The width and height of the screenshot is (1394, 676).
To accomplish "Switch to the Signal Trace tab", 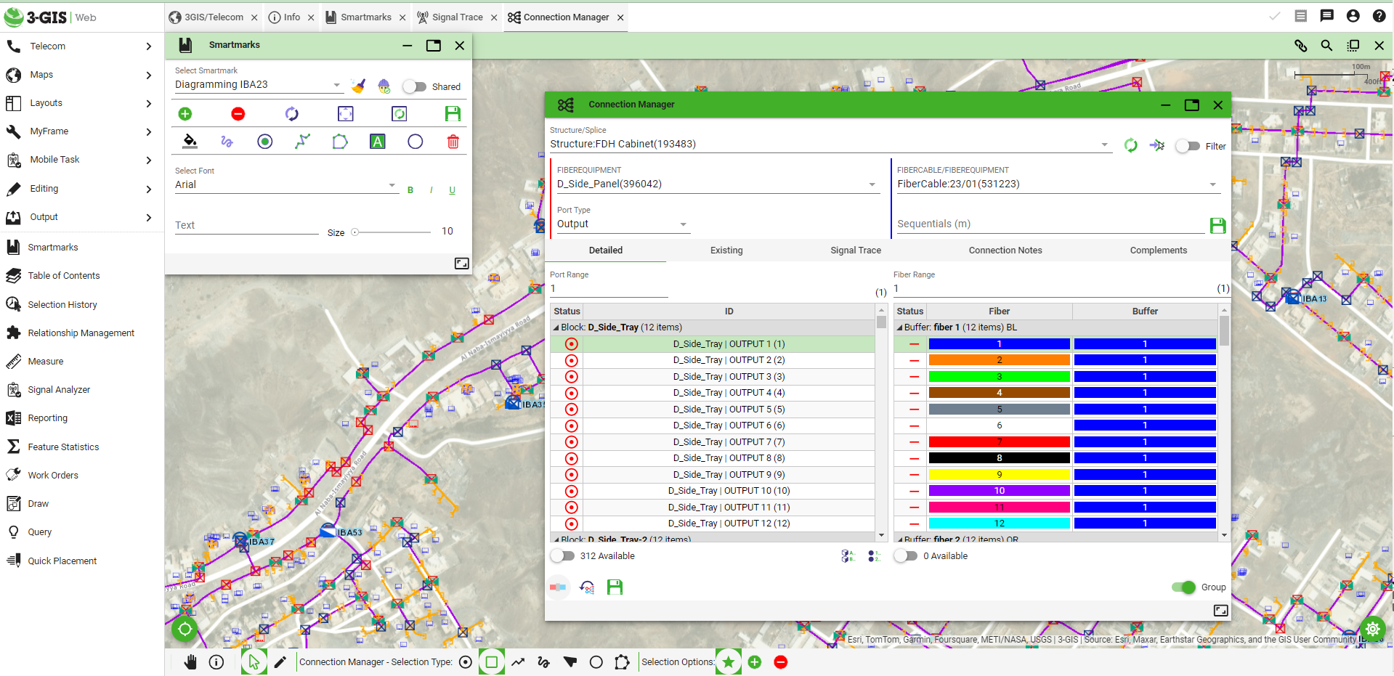I will point(855,250).
